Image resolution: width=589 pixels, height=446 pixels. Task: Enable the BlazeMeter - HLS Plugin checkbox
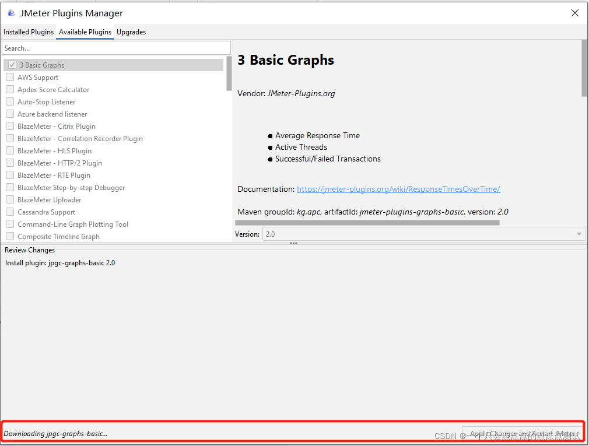pyautogui.click(x=10, y=150)
